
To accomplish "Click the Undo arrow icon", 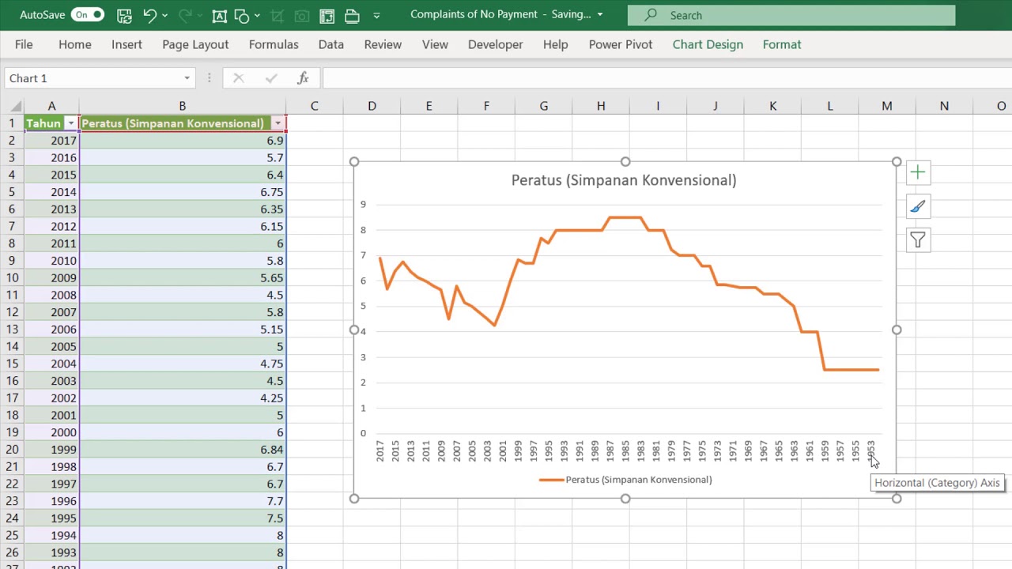I will [x=150, y=15].
